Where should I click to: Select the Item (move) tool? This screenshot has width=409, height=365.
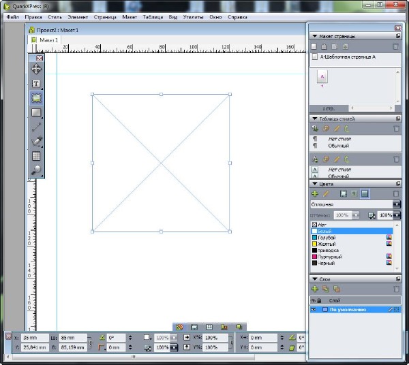[x=37, y=69]
